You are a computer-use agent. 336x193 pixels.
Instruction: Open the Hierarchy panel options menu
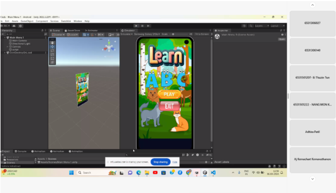tap(46, 31)
